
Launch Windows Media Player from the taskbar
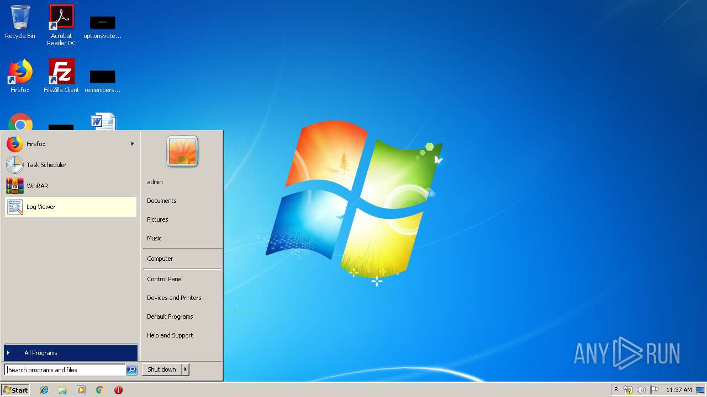[81, 390]
